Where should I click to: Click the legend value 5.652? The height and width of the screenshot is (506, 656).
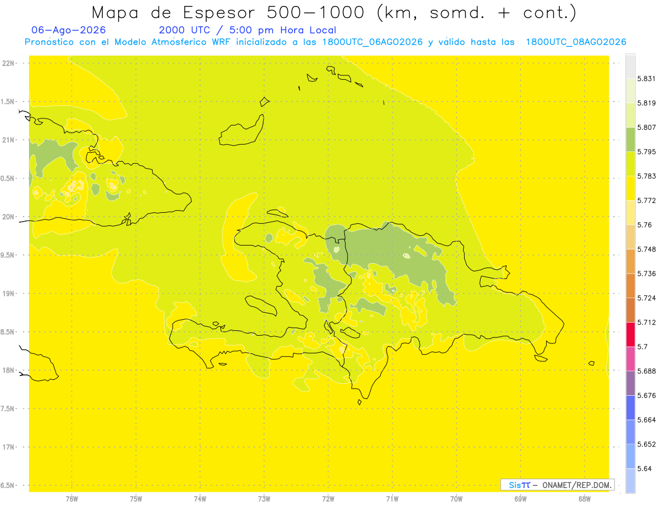pos(647,444)
